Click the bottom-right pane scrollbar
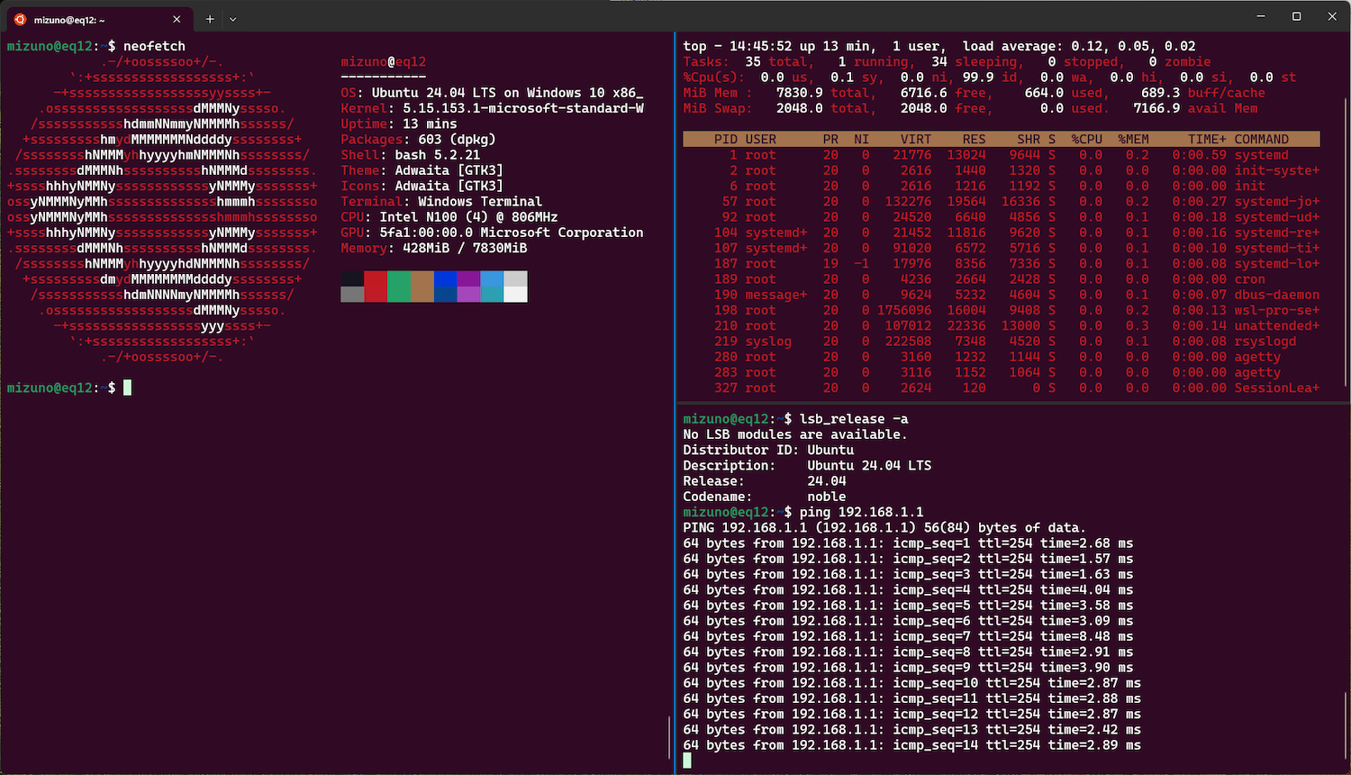This screenshot has width=1351, height=775. pyautogui.click(x=1346, y=726)
